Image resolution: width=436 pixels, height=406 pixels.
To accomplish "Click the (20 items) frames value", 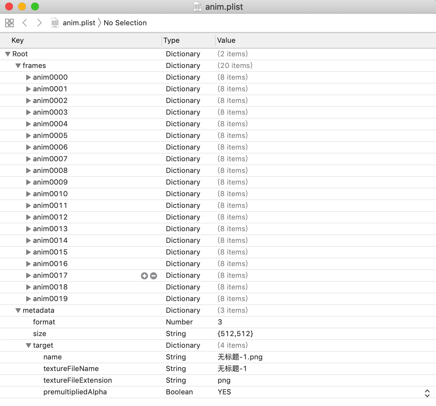I will (x=235, y=66).
